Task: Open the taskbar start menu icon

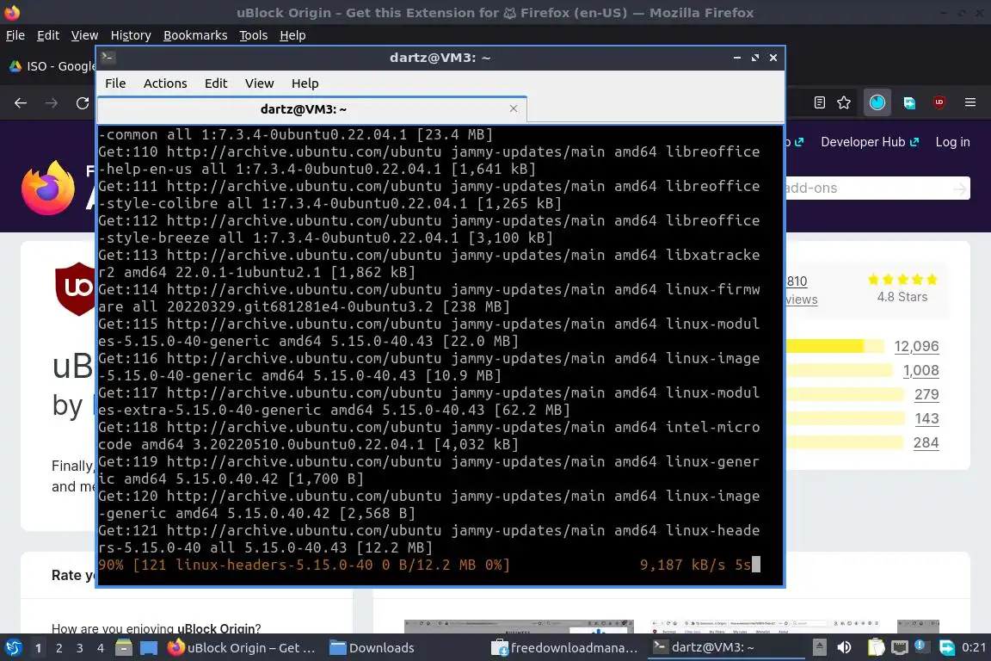Action: click(x=13, y=648)
